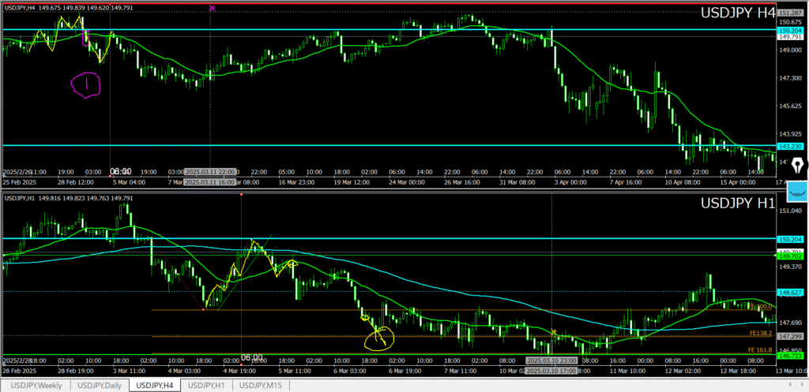809x392 pixels.
Task: Click the magenta circled annotation on H4 chart
Action: coord(85,84)
